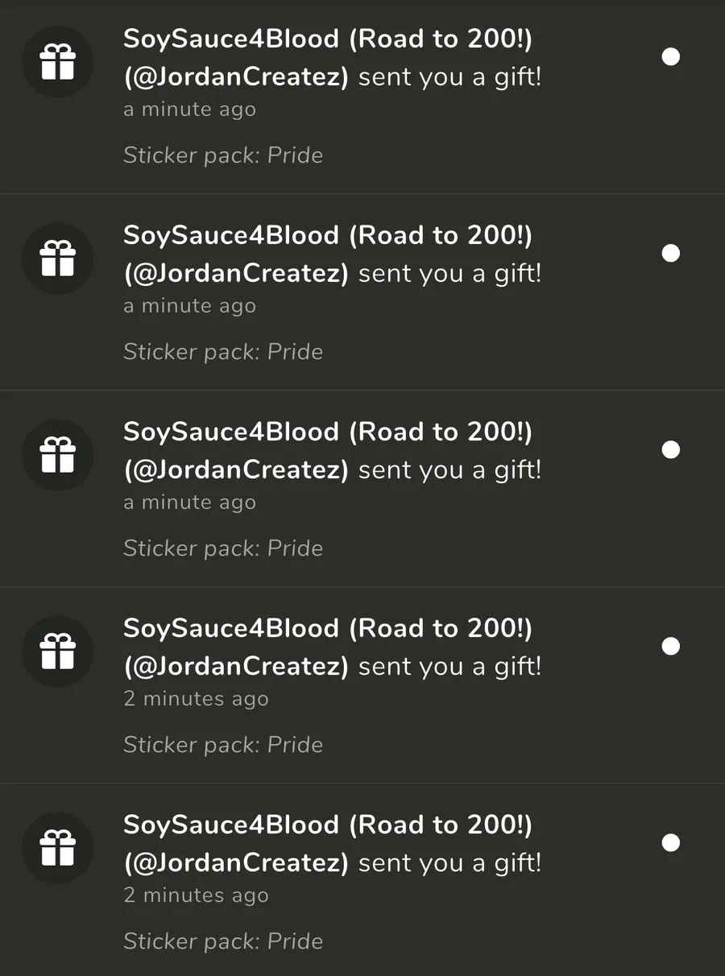Select the gift icon on the third notification
Image resolution: width=725 pixels, height=976 pixels.
[57, 455]
